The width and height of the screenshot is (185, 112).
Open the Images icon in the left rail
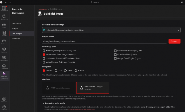(x=4, y=34)
